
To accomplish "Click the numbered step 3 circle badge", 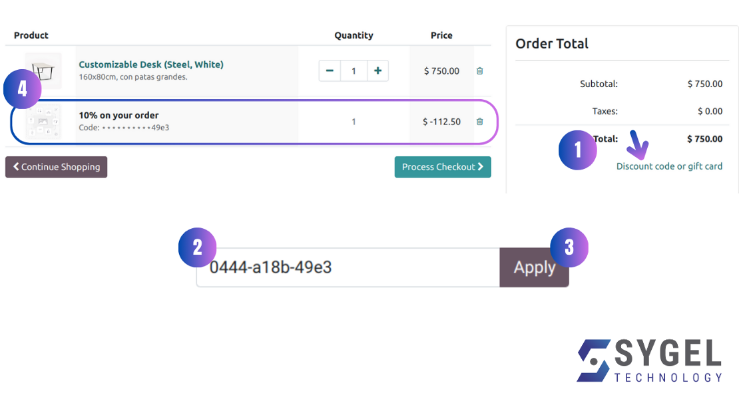I will coord(569,247).
